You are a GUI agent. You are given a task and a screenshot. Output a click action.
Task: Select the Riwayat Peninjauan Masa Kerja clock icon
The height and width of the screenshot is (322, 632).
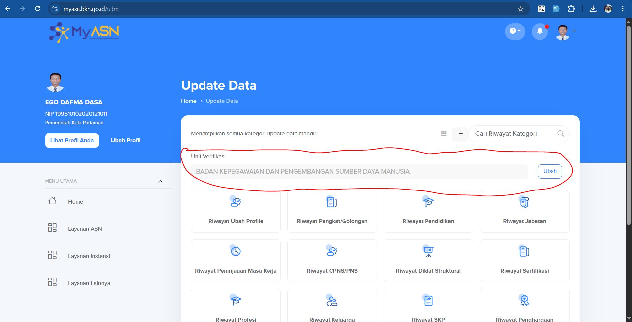[236, 251]
